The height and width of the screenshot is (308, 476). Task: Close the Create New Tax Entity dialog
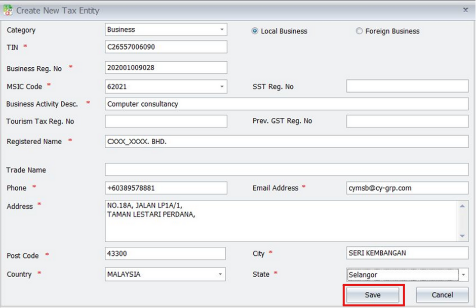[x=465, y=10]
